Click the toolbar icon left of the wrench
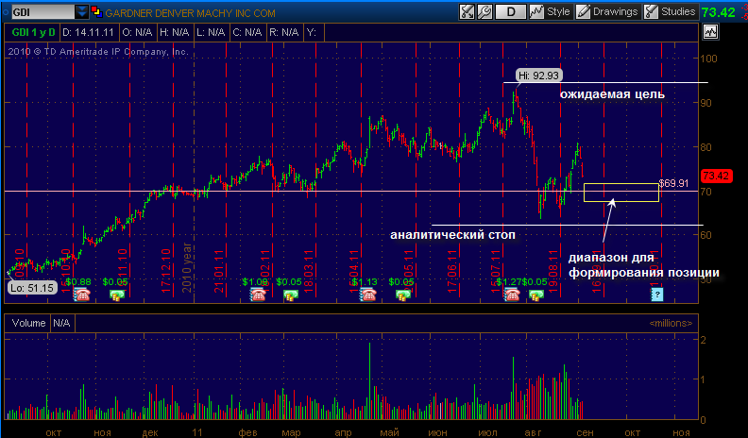This screenshot has width=748, height=438. click(467, 12)
